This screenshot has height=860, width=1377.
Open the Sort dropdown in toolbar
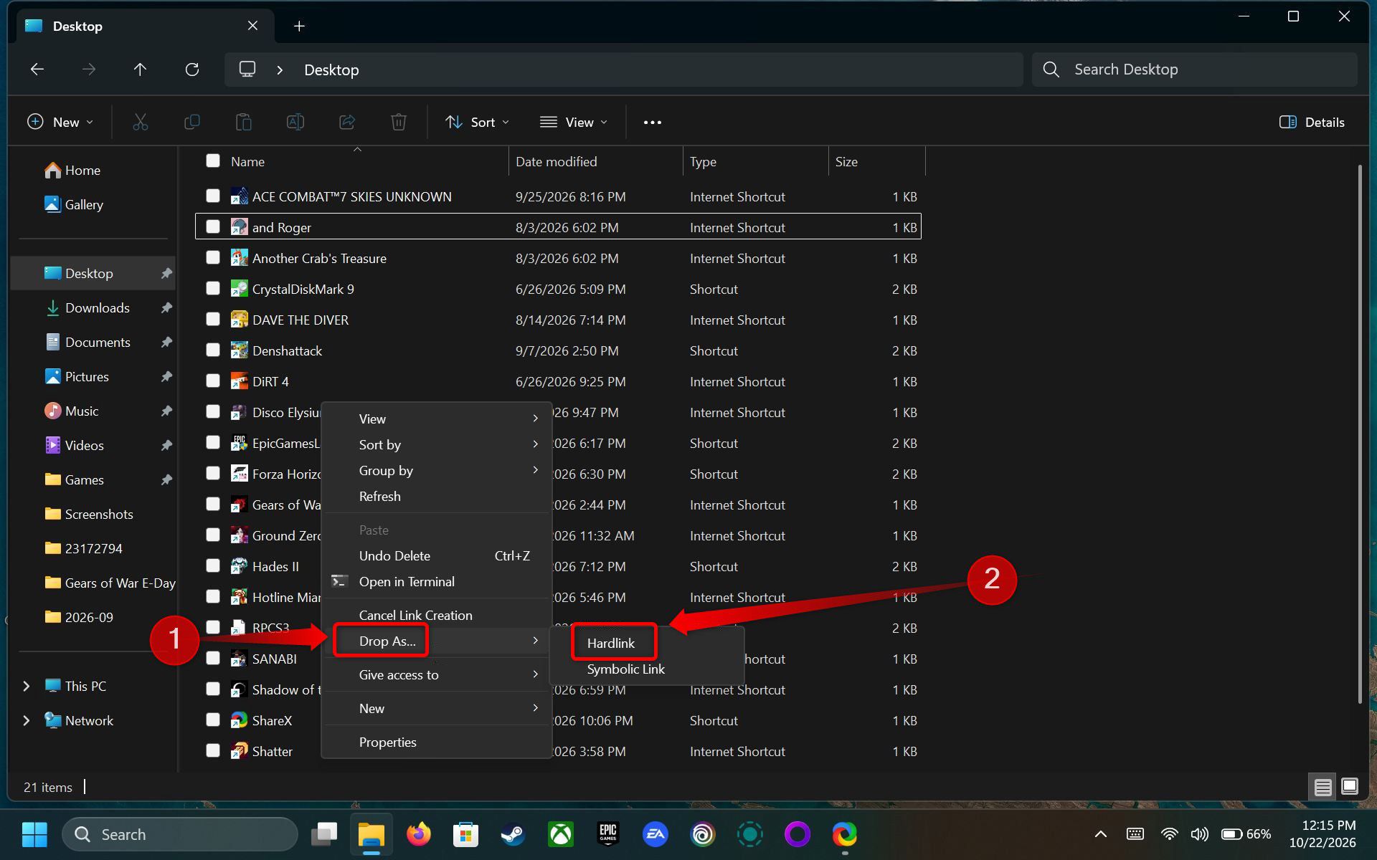coord(478,123)
